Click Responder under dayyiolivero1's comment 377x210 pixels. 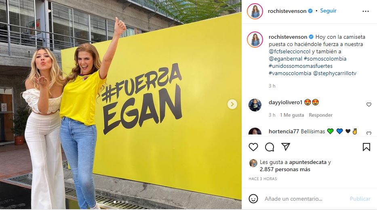320,115
